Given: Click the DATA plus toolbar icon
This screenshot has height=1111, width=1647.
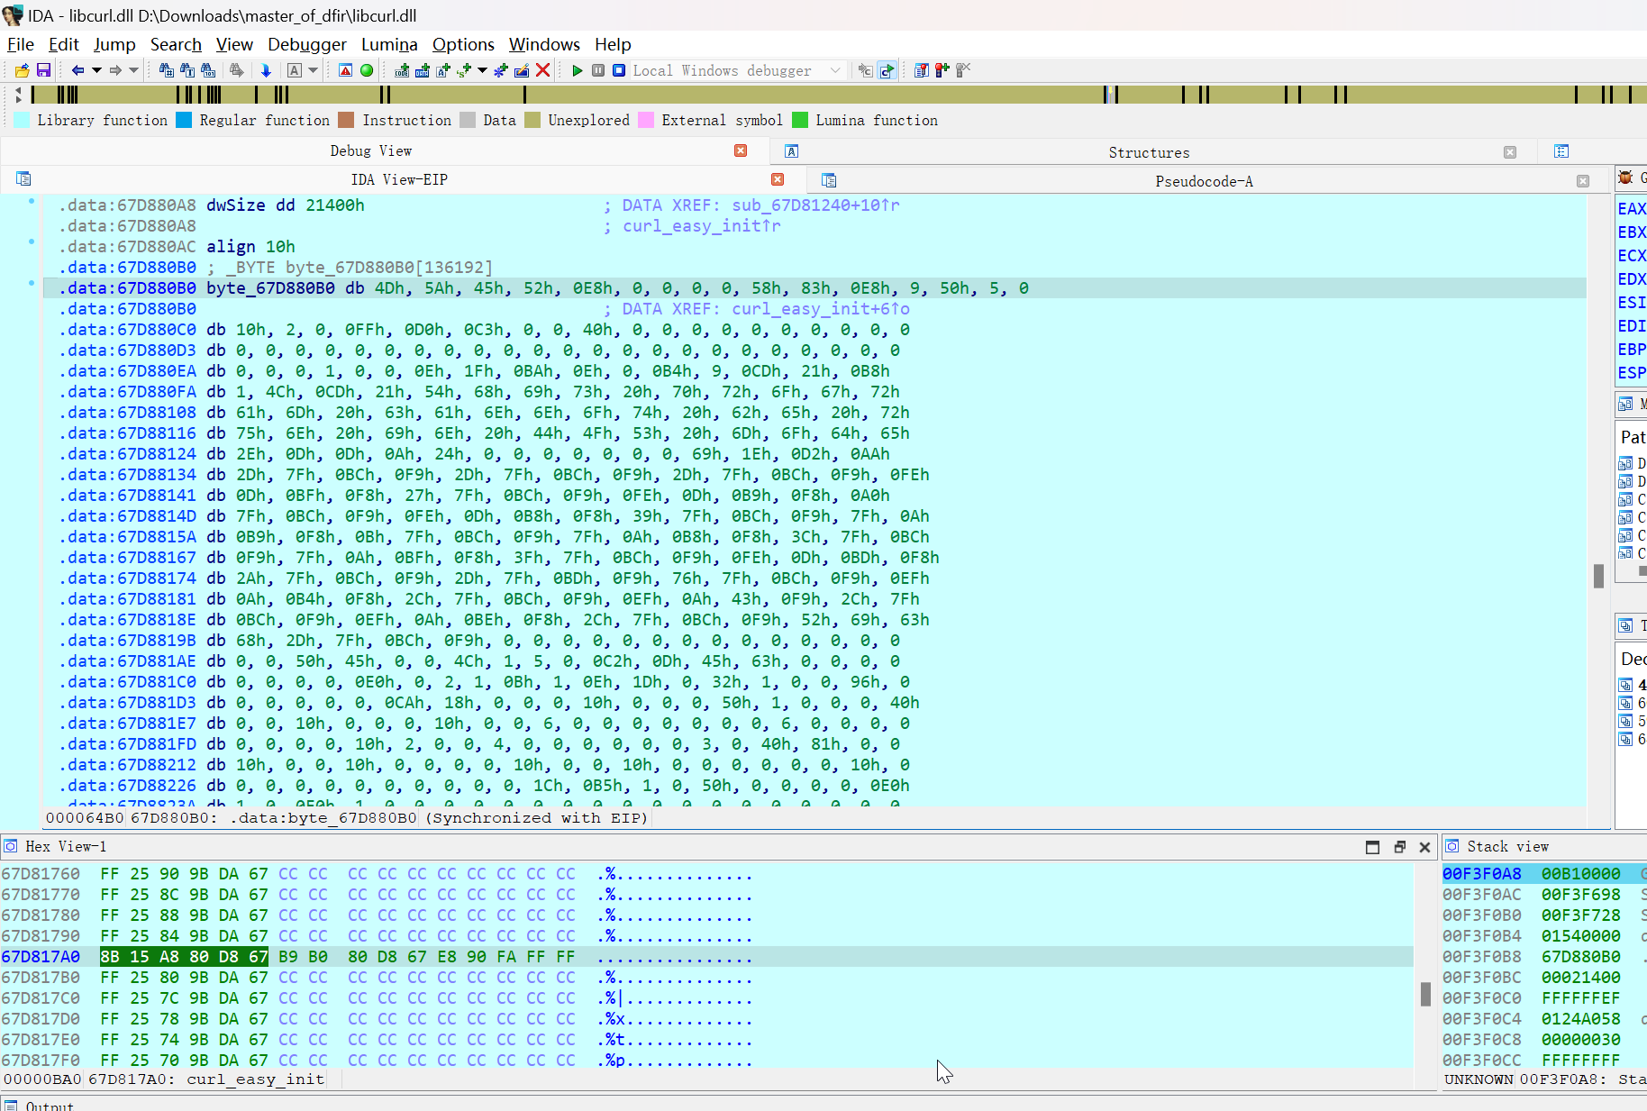Looking at the screenshot, I should 423,70.
